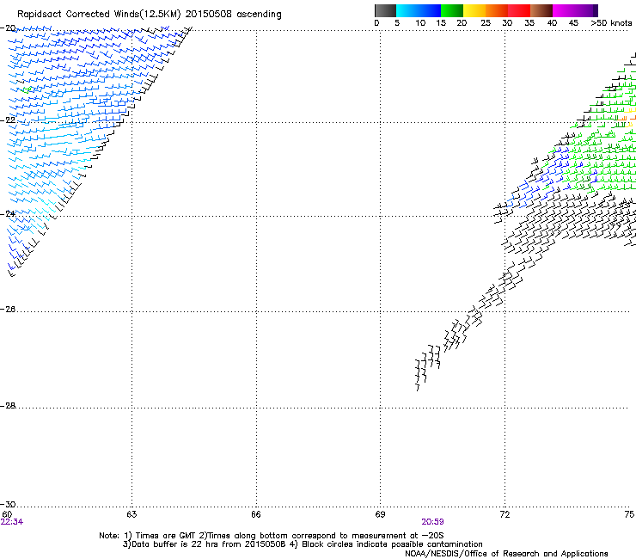This screenshot has width=636, height=559.
Task: Click the '>50 knots' legend label
Action: 611,23
